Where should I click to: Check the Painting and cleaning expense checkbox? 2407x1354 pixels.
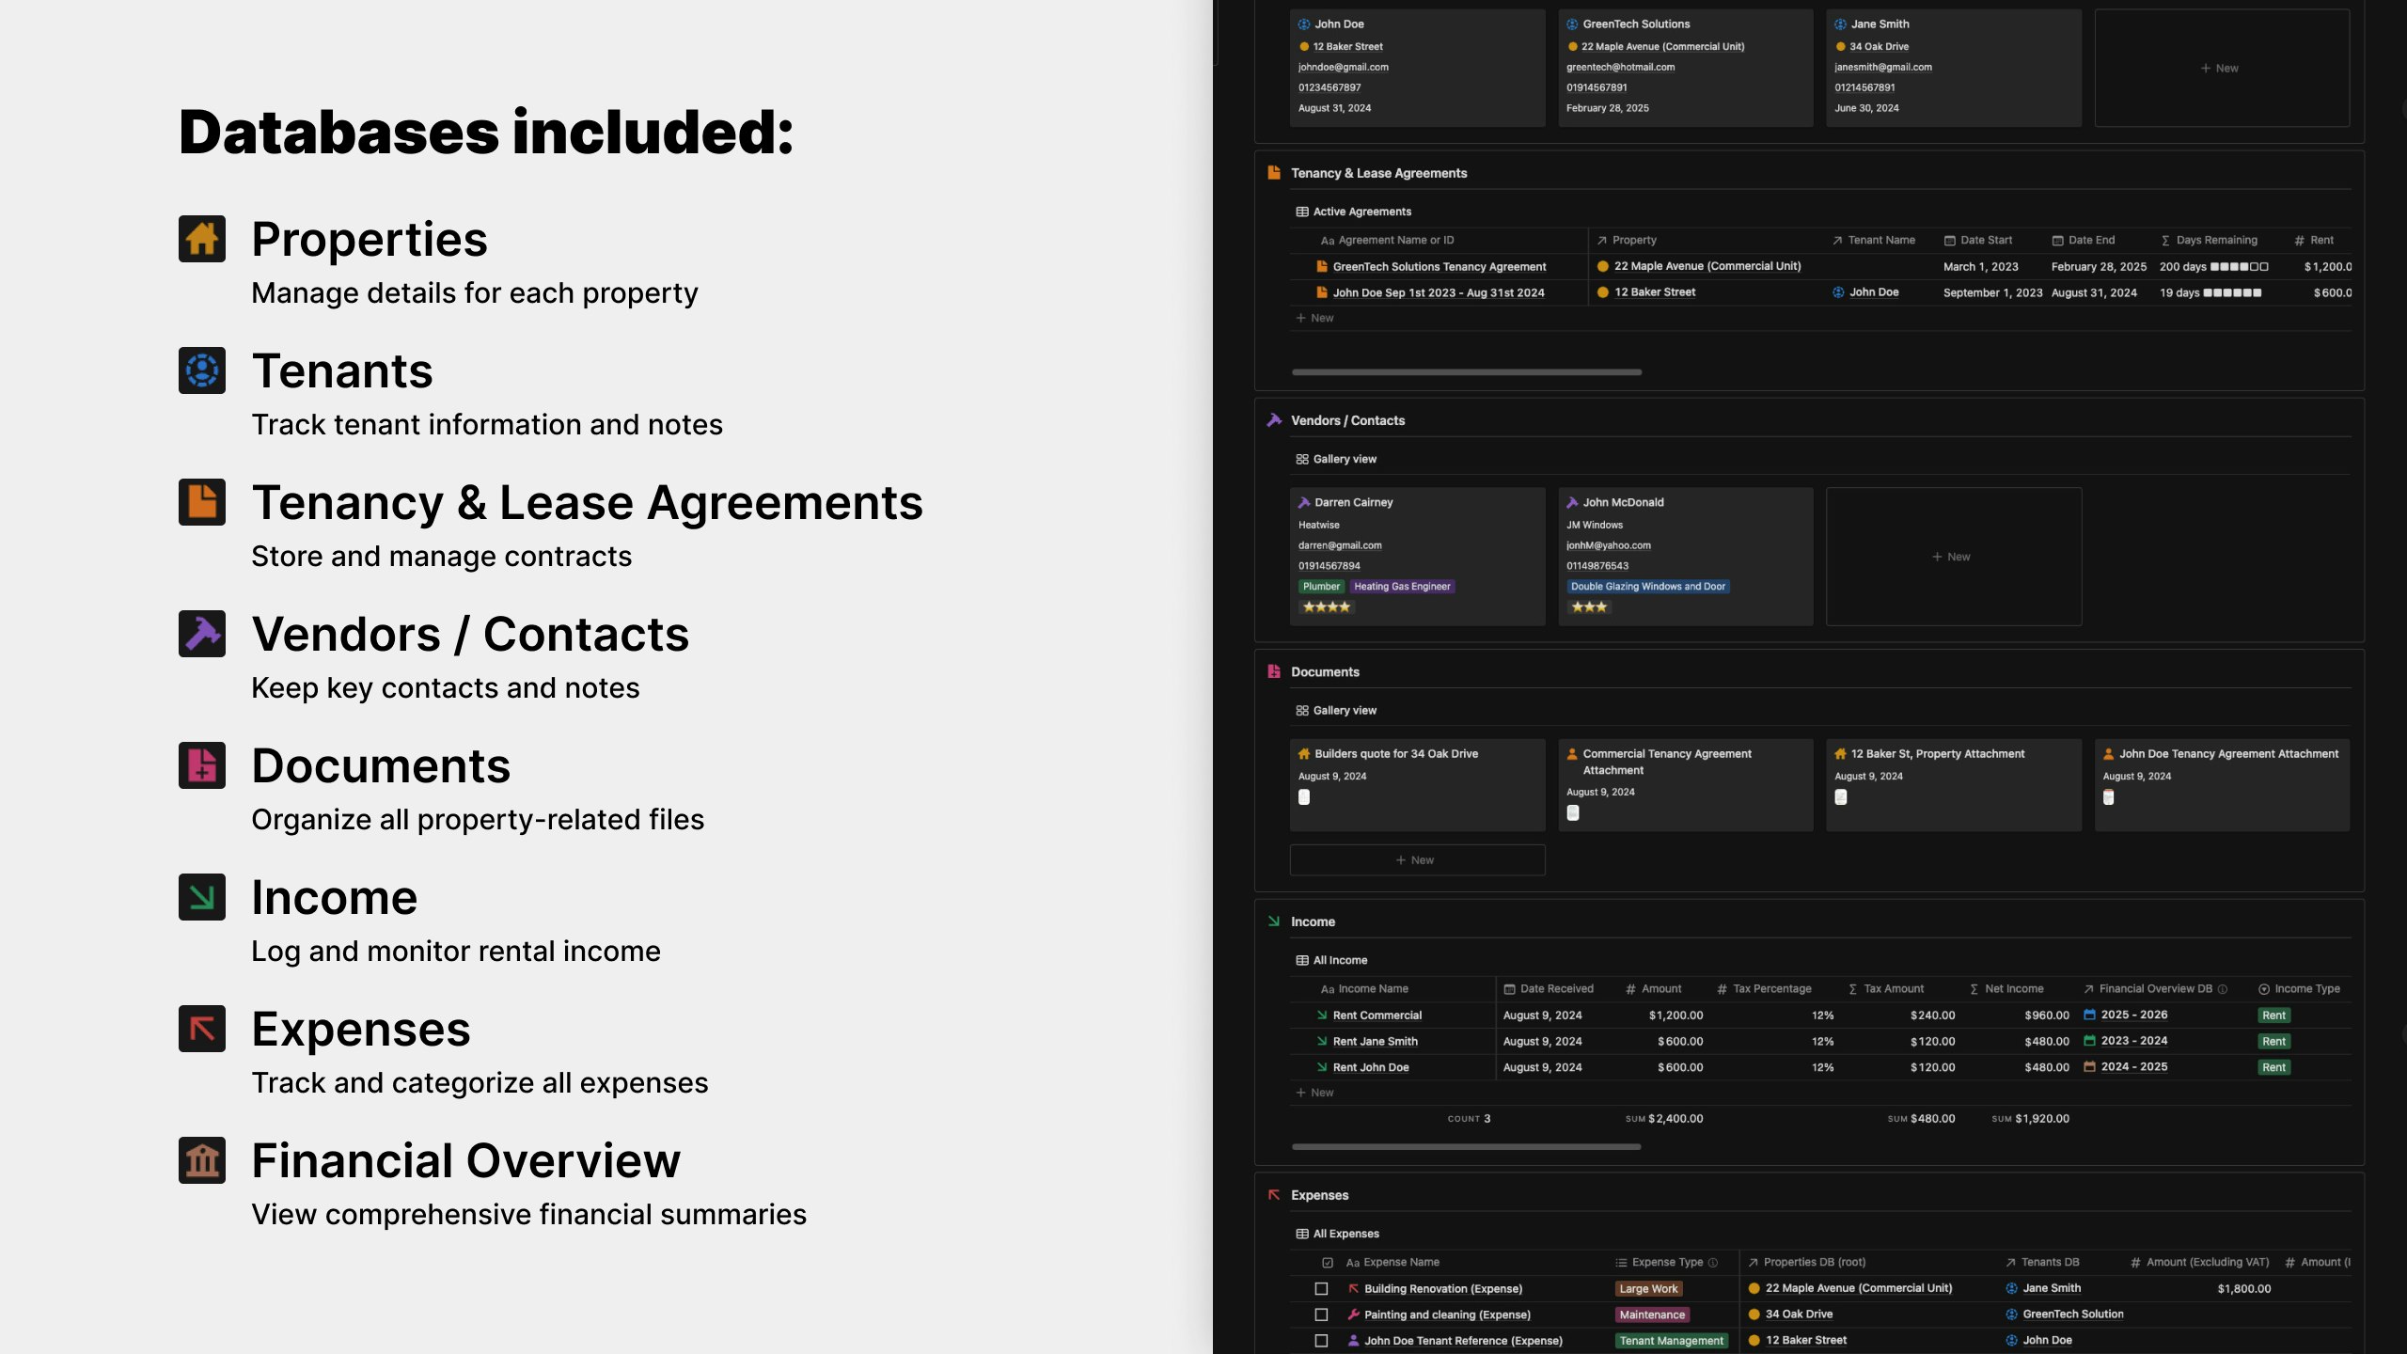coord(1323,1314)
